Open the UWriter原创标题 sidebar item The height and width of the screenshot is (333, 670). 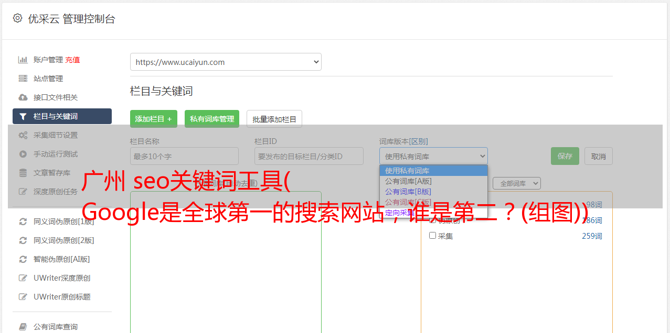pos(62,297)
